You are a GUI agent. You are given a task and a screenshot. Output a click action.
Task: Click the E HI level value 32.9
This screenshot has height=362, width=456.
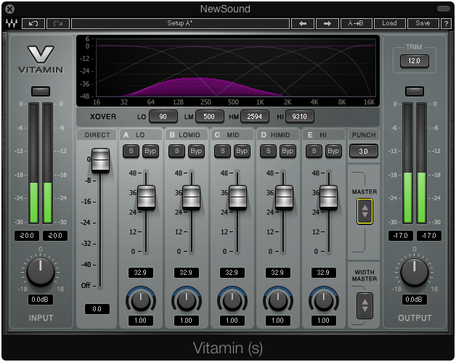(x=323, y=273)
